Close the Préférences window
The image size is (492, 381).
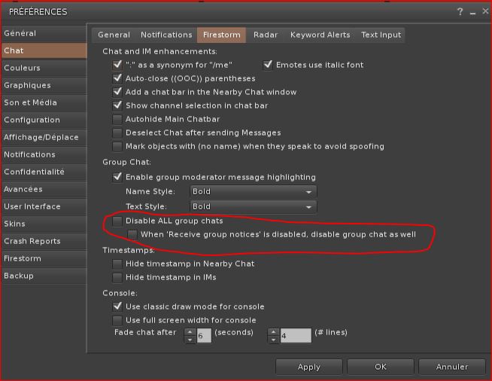[x=485, y=11]
